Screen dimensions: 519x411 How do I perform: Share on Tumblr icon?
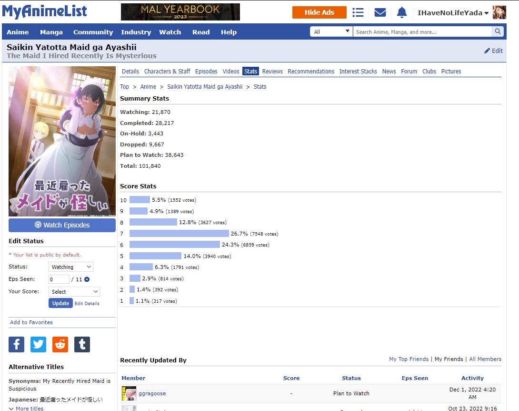tap(82, 344)
